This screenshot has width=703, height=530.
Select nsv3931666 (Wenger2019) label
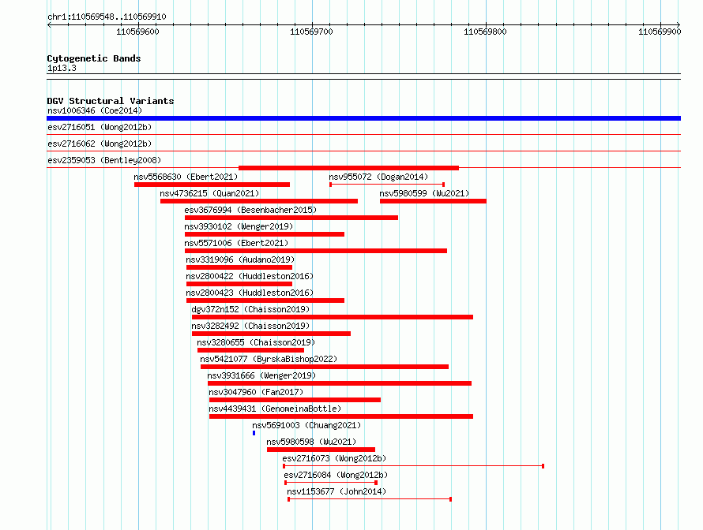pyautogui.click(x=261, y=375)
